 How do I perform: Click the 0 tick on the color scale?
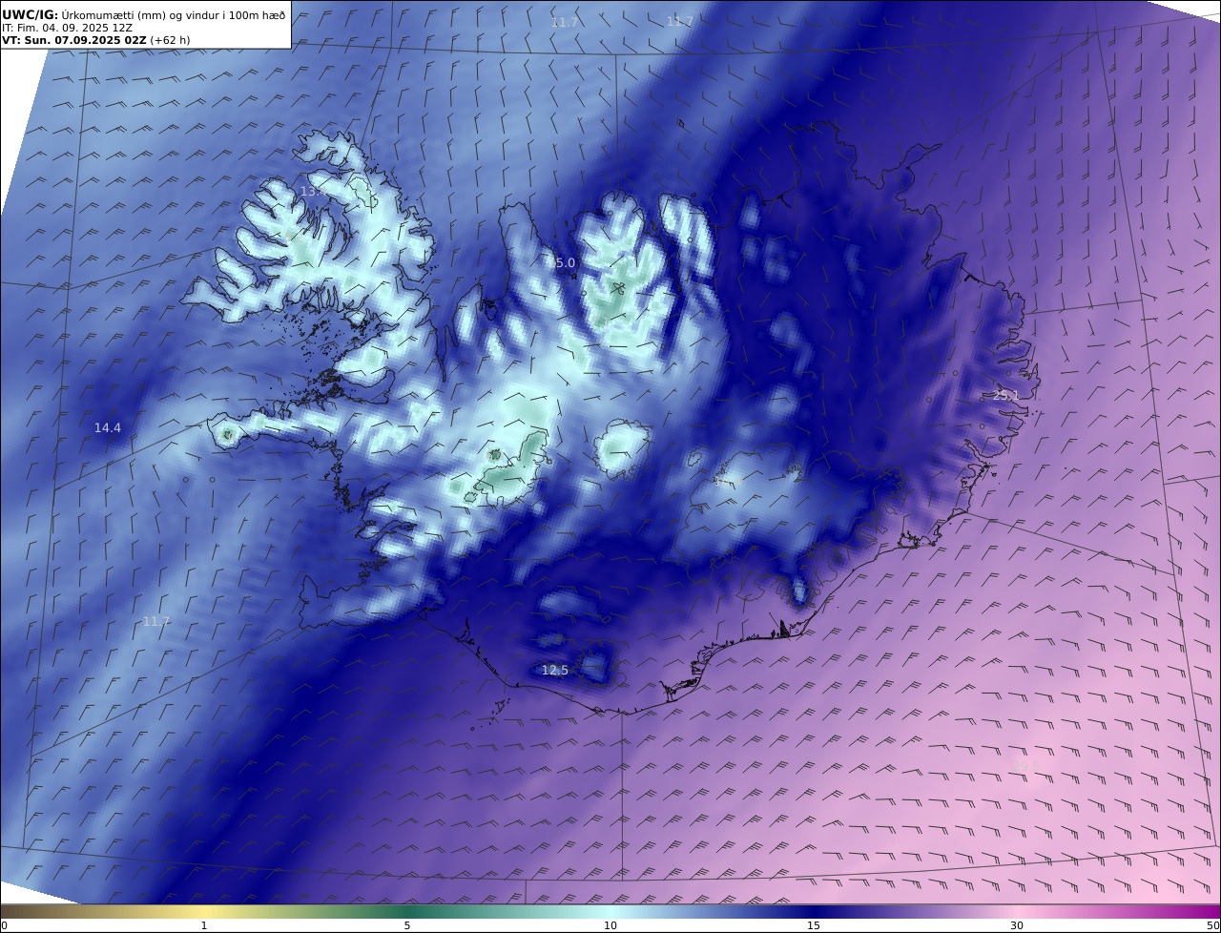coord(4,925)
